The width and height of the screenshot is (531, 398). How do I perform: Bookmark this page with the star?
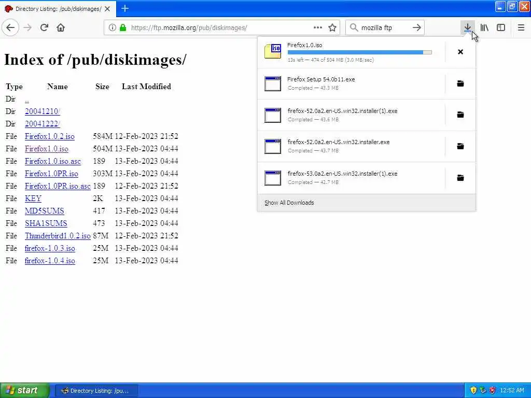332,27
